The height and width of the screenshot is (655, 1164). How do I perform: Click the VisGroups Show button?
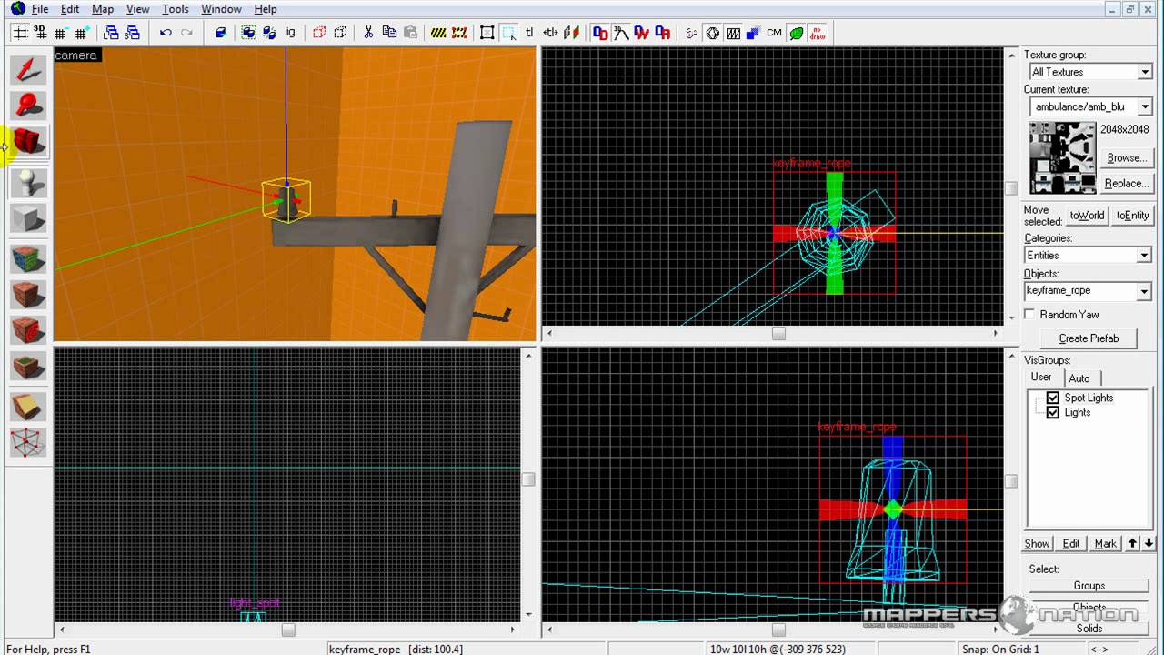[1038, 543]
